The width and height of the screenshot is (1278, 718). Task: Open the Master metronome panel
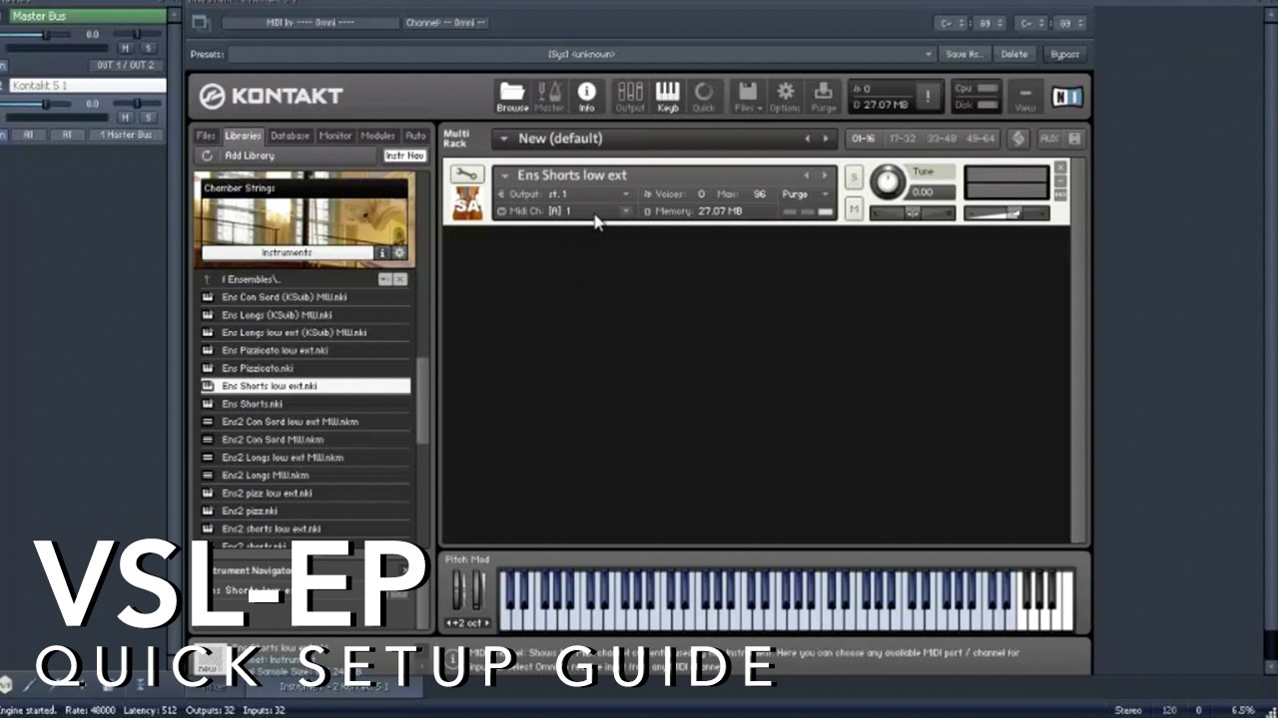(549, 96)
